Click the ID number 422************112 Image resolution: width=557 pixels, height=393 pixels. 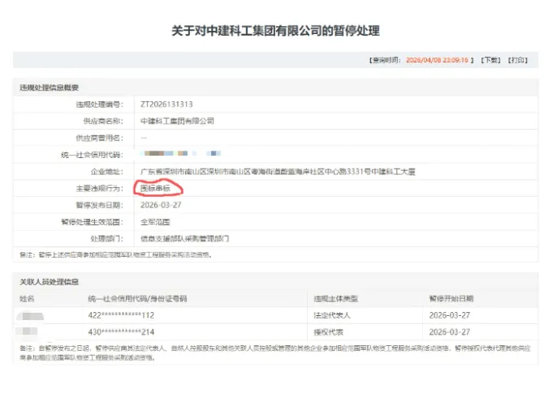click(x=121, y=315)
